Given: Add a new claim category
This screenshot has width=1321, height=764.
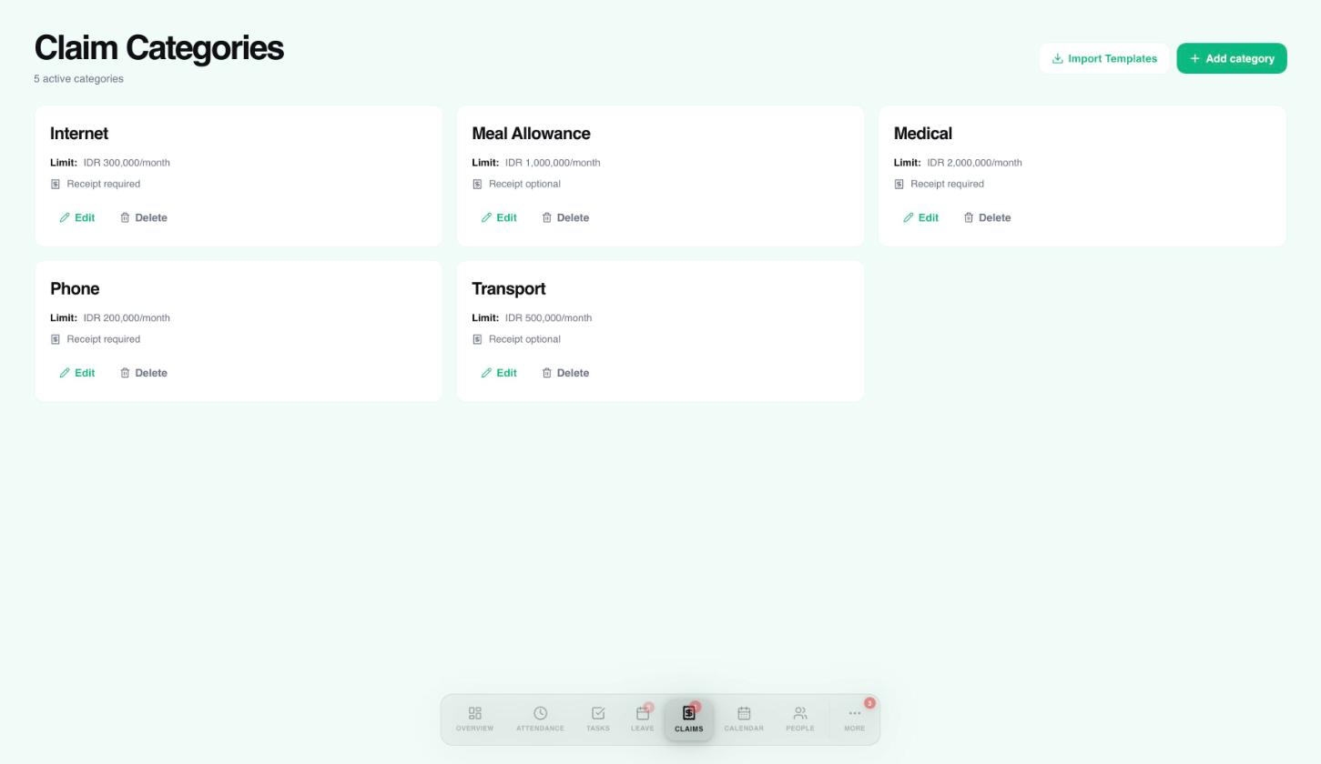Looking at the screenshot, I should [1232, 58].
